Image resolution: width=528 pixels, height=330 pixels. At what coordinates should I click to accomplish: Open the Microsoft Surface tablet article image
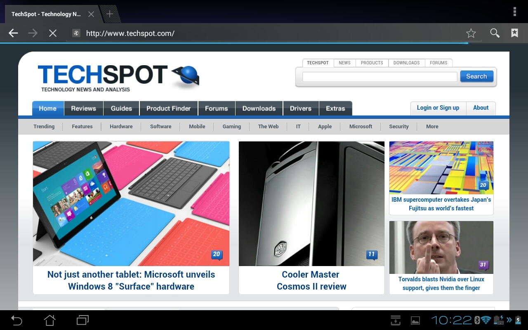[131, 203]
